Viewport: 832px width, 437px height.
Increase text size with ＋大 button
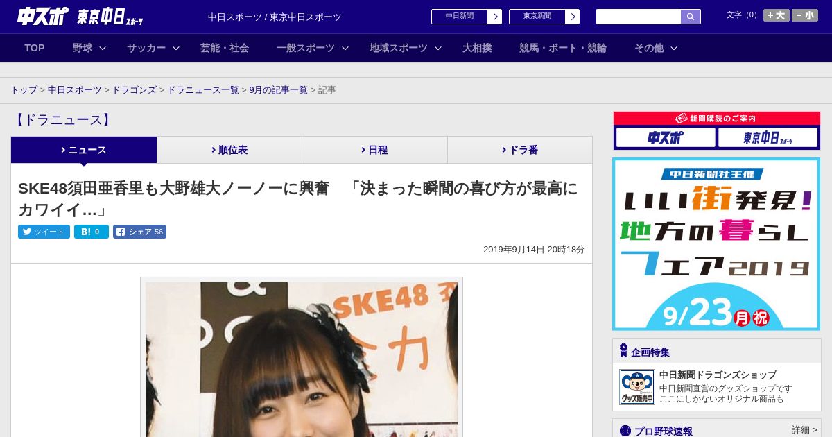coord(777,15)
